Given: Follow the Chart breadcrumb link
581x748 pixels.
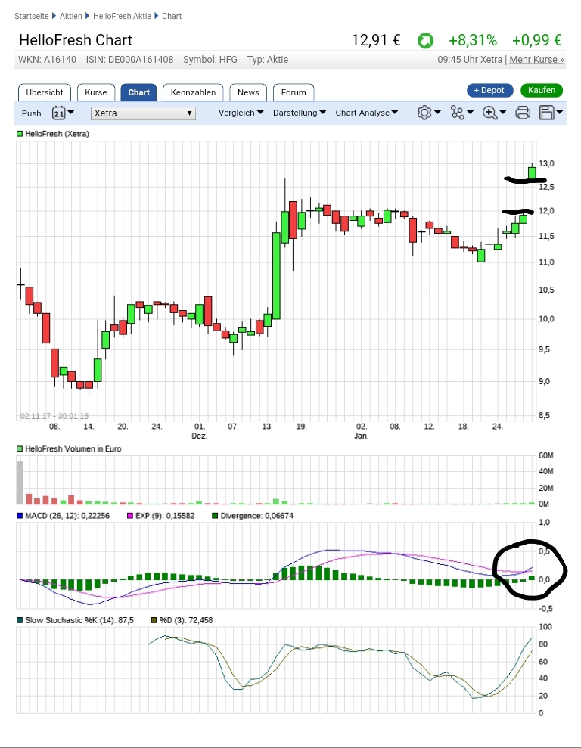Looking at the screenshot, I should tap(172, 16).
